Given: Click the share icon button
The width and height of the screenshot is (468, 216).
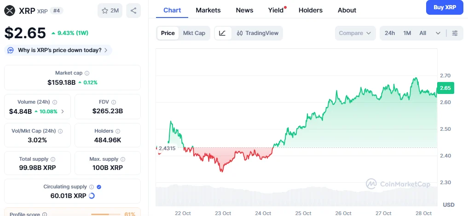Looking at the screenshot, I should point(133,11).
